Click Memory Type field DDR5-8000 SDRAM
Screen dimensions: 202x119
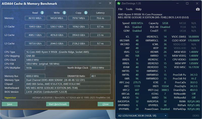coord(68,80)
